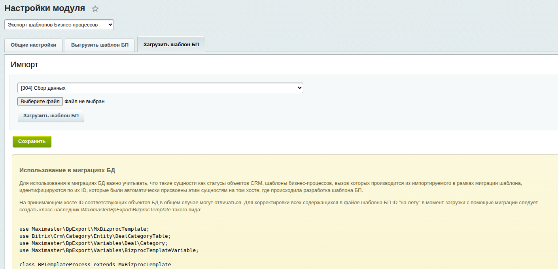
Task: Open the module selector dropdown
Action: (59, 24)
